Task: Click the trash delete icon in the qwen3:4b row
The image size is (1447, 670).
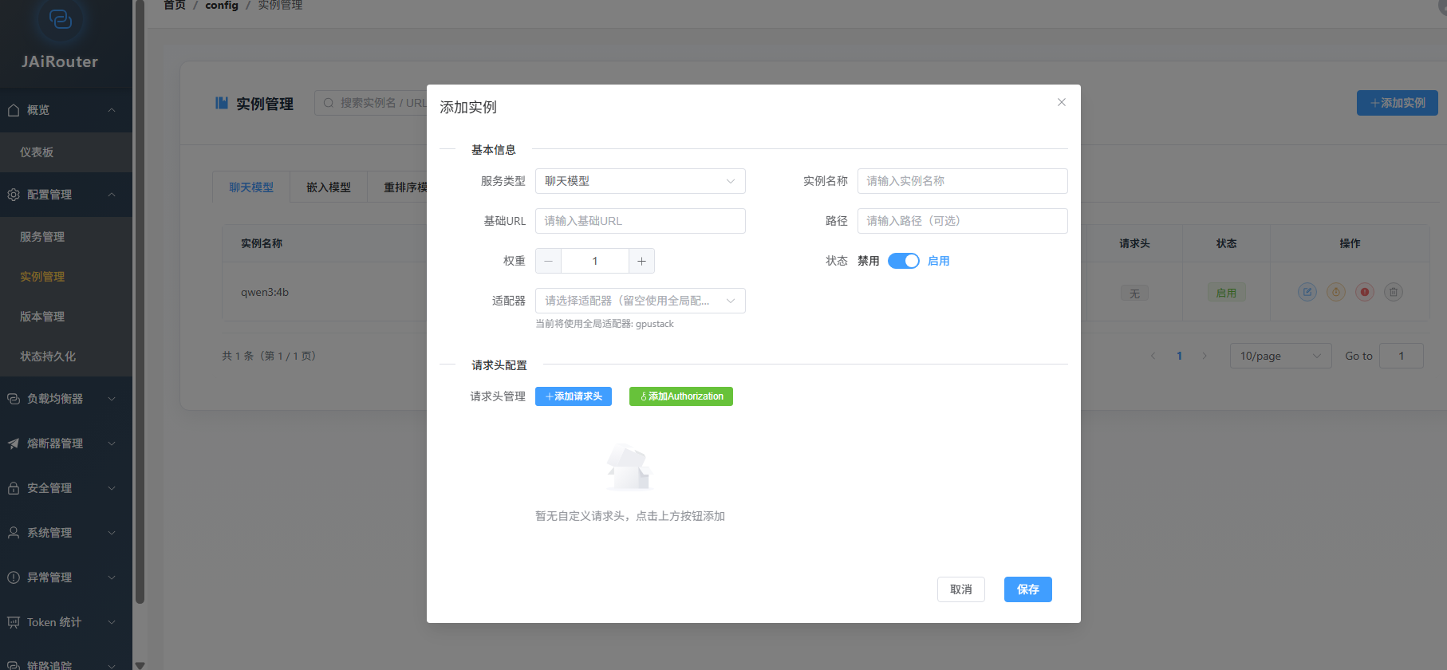Action: pos(1394,292)
